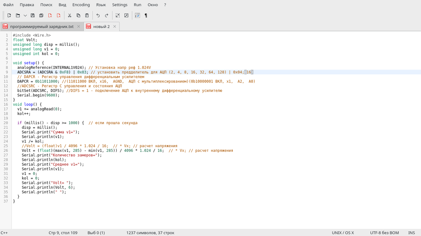421x236 pixels.
Task: Toggle word wrap toolbar icon
Action: 137,15
